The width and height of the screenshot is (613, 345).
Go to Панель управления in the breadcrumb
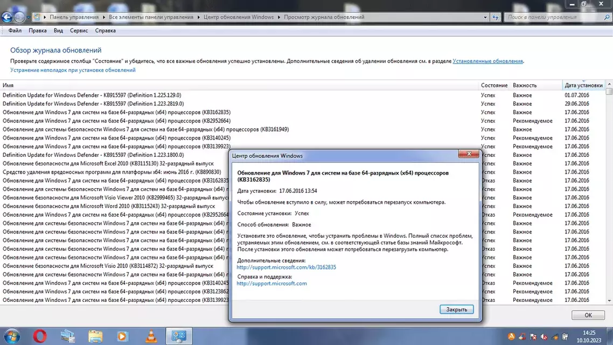tap(74, 17)
